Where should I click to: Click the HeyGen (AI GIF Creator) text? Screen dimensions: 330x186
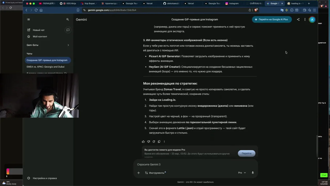tap(165, 67)
